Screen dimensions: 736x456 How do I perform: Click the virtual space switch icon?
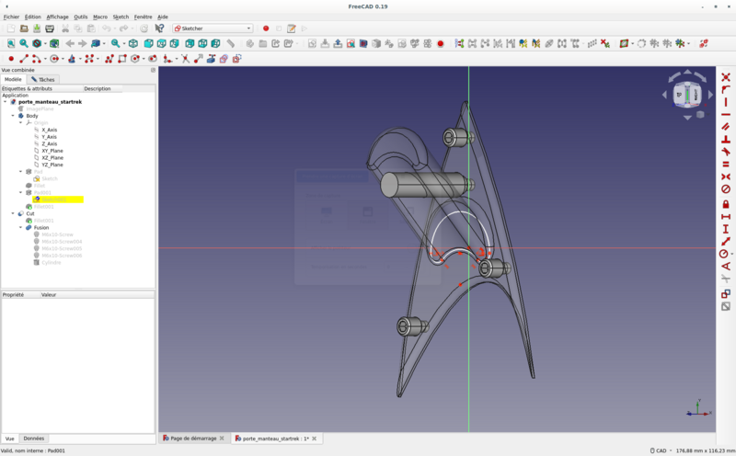703,43
